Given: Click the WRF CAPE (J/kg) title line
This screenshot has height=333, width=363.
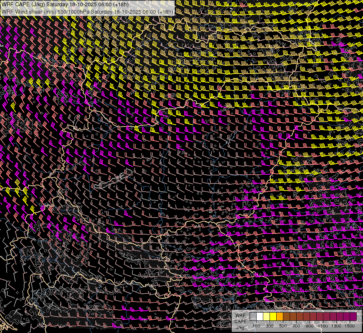Looking at the screenshot, I should click(65, 4).
